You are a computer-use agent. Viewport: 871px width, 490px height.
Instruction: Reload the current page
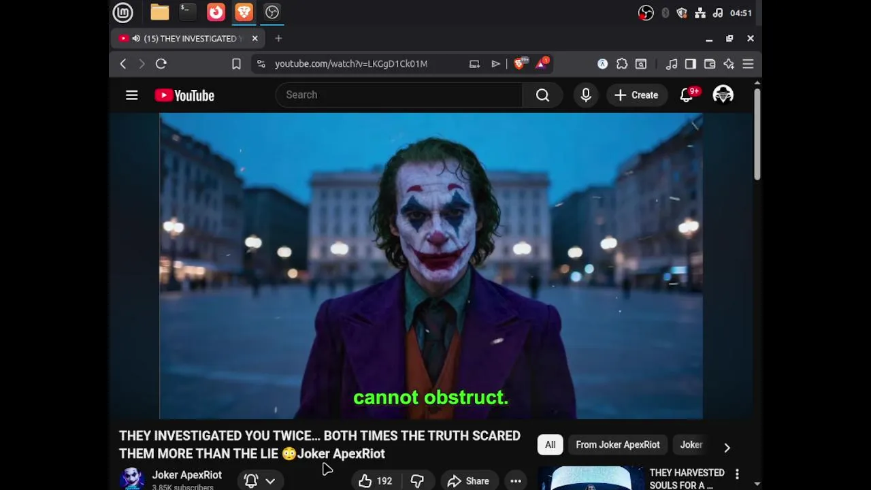(161, 64)
